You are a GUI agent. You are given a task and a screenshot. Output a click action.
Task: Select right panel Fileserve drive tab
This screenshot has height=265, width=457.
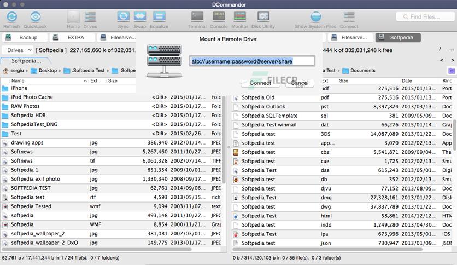(x=350, y=37)
